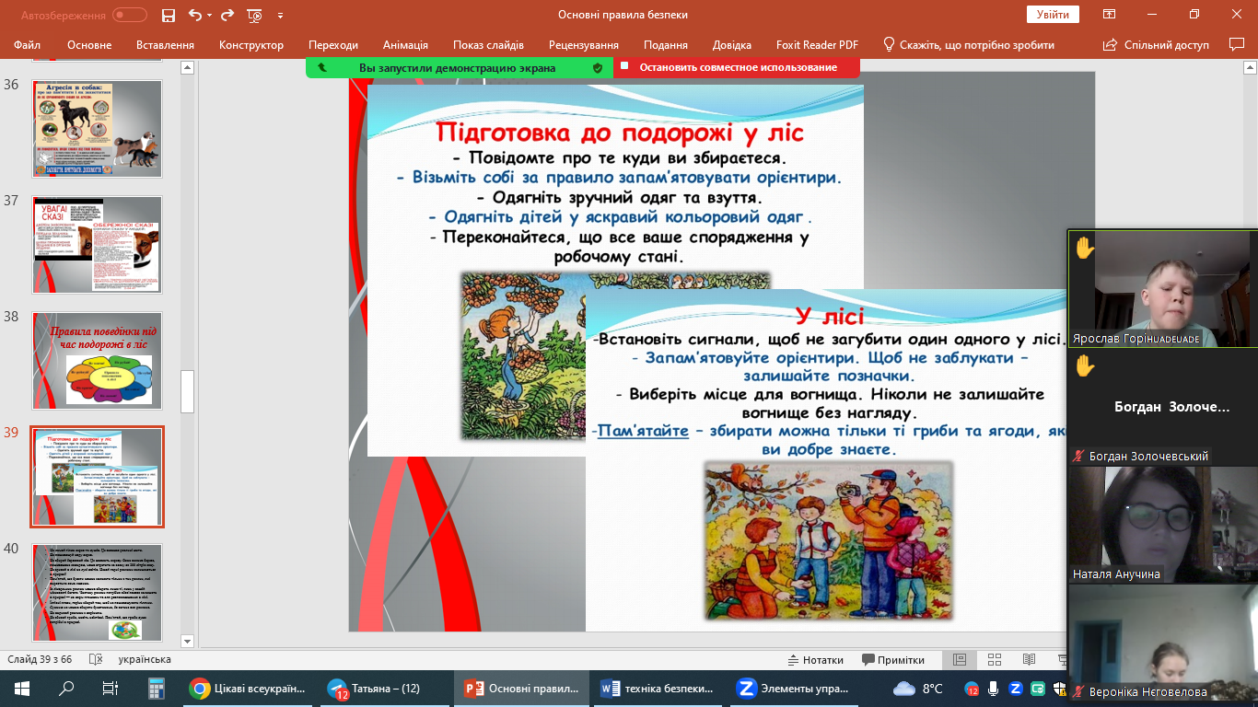Viewport: 1258px width, 707px height.
Task: Click the Zoom icon in system tray
Action: (1016, 689)
